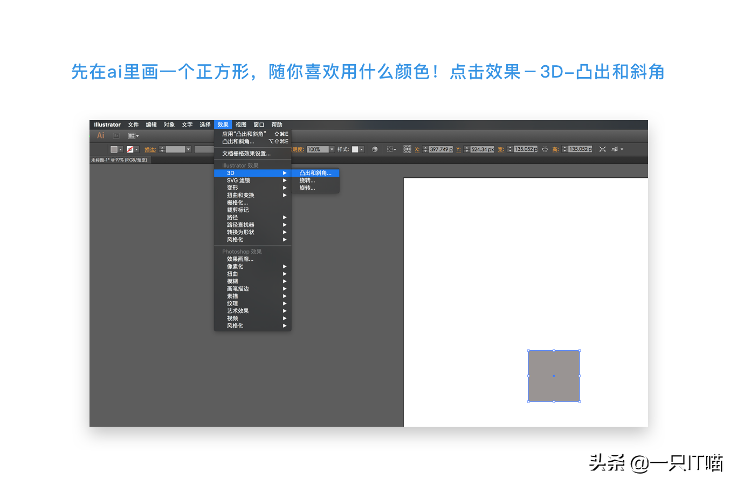The image size is (737, 486).
Task: Toggle constrain width and height link icon
Action: coord(545,149)
